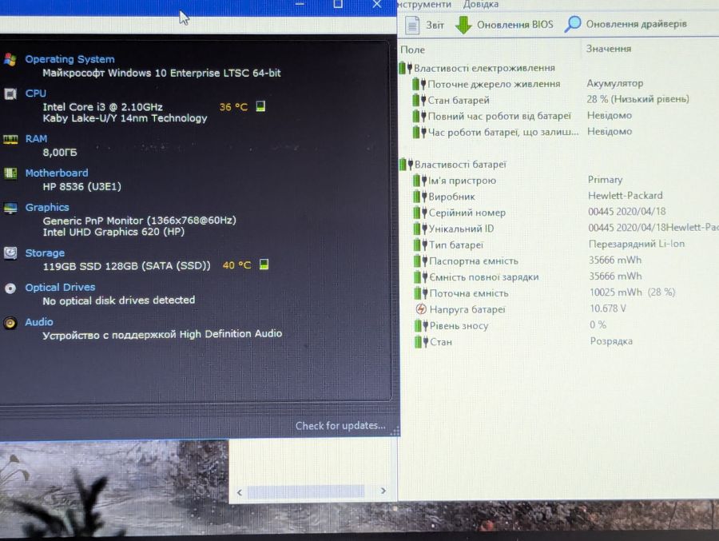Click the value 28 % (Низький рівень)
The width and height of the screenshot is (719, 541).
pos(638,99)
